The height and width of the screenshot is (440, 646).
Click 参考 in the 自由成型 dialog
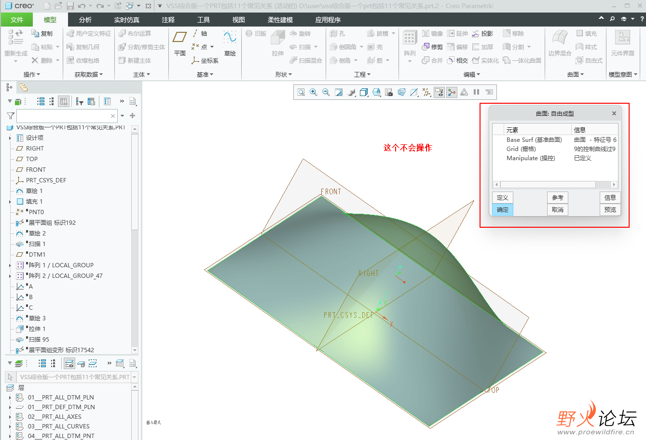558,197
